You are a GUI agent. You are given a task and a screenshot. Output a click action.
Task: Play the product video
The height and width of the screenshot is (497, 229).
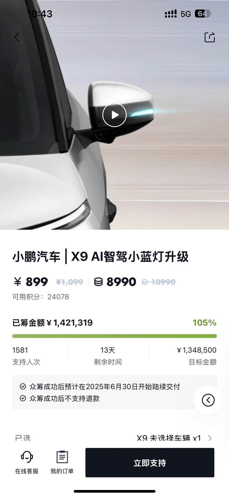114,115
